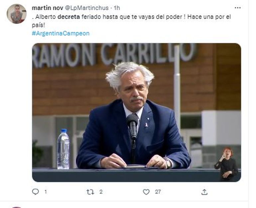
Task: Click the reply speech bubble icon
Action: tap(36, 192)
